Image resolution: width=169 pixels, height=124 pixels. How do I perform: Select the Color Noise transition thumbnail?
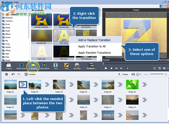[x=64, y=37]
